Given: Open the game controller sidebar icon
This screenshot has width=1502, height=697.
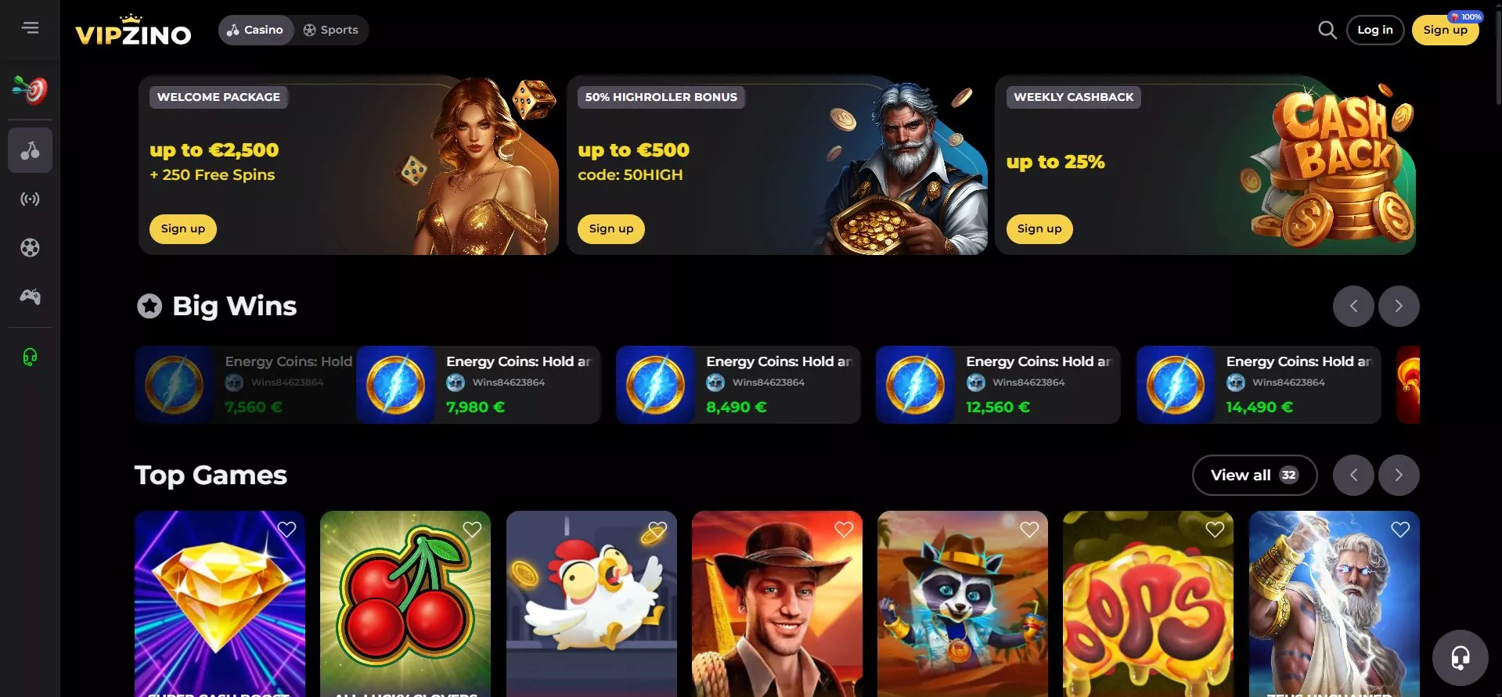Looking at the screenshot, I should [30, 296].
